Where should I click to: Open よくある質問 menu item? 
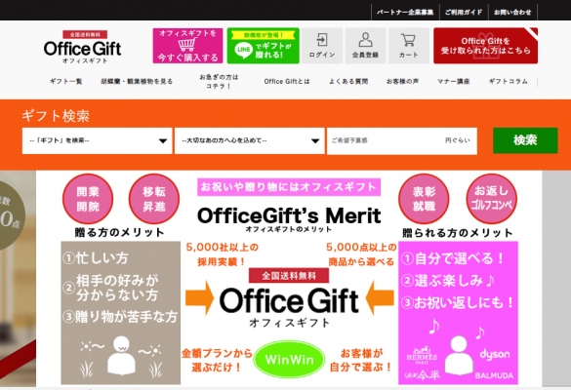pyautogui.click(x=348, y=81)
